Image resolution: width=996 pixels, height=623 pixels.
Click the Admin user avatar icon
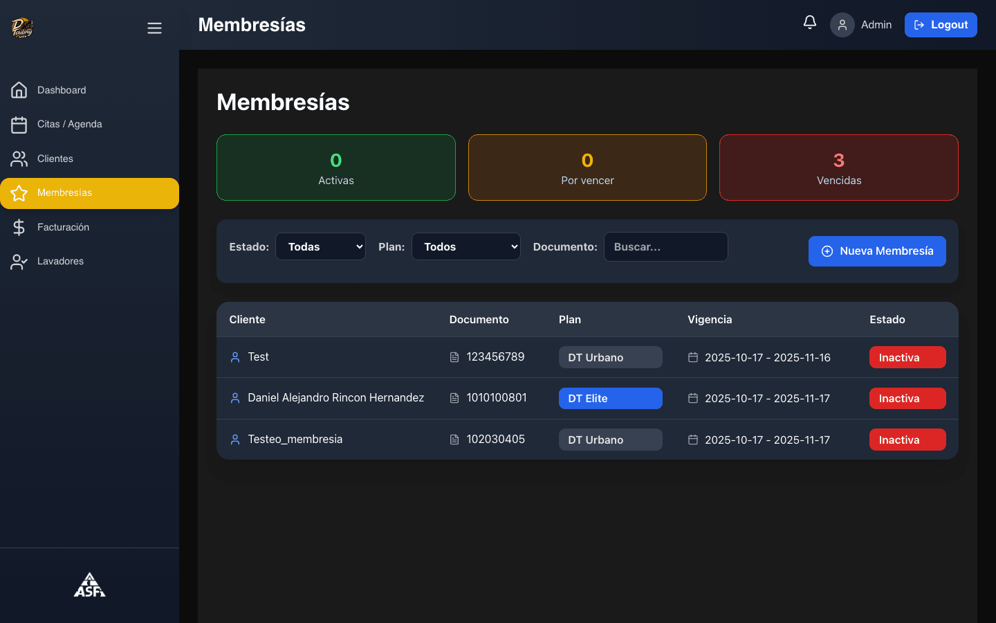pyautogui.click(x=842, y=25)
